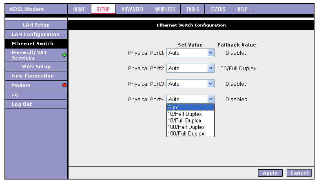Click Log Out in the sidebar
This screenshot has width=319, height=184.
(22, 104)
